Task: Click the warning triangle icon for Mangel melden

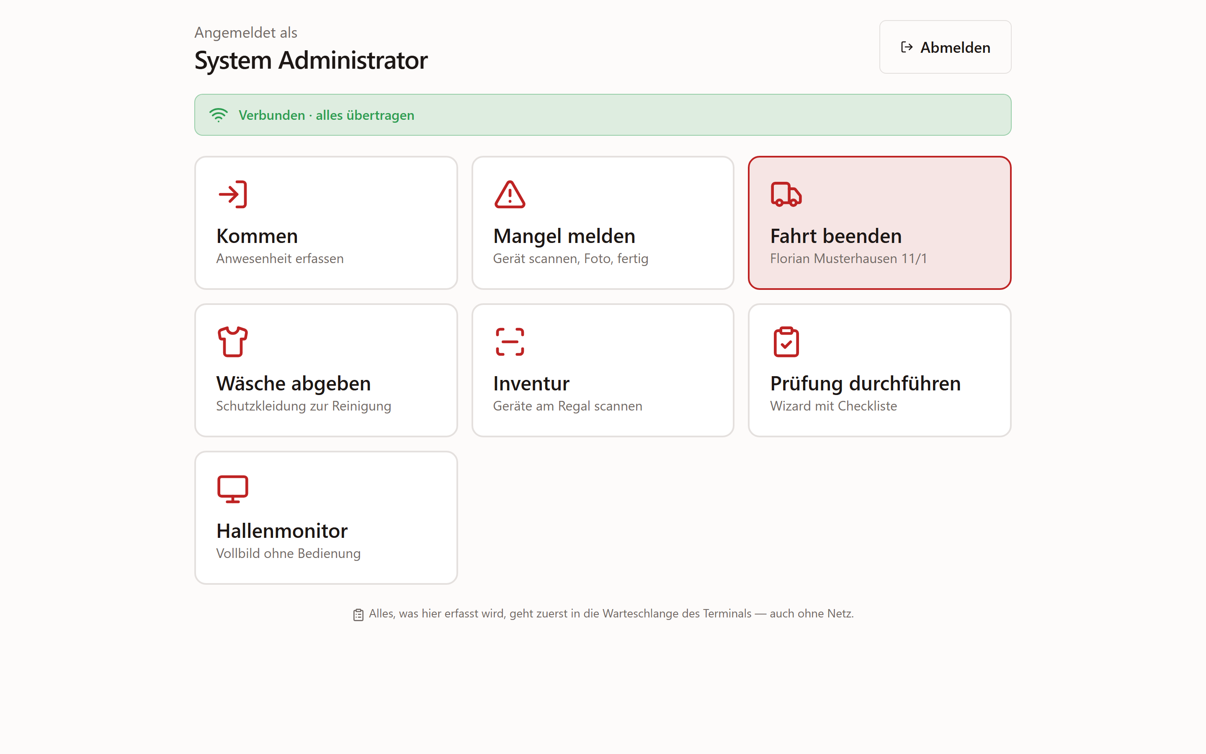Action: (x=509, y=194)
